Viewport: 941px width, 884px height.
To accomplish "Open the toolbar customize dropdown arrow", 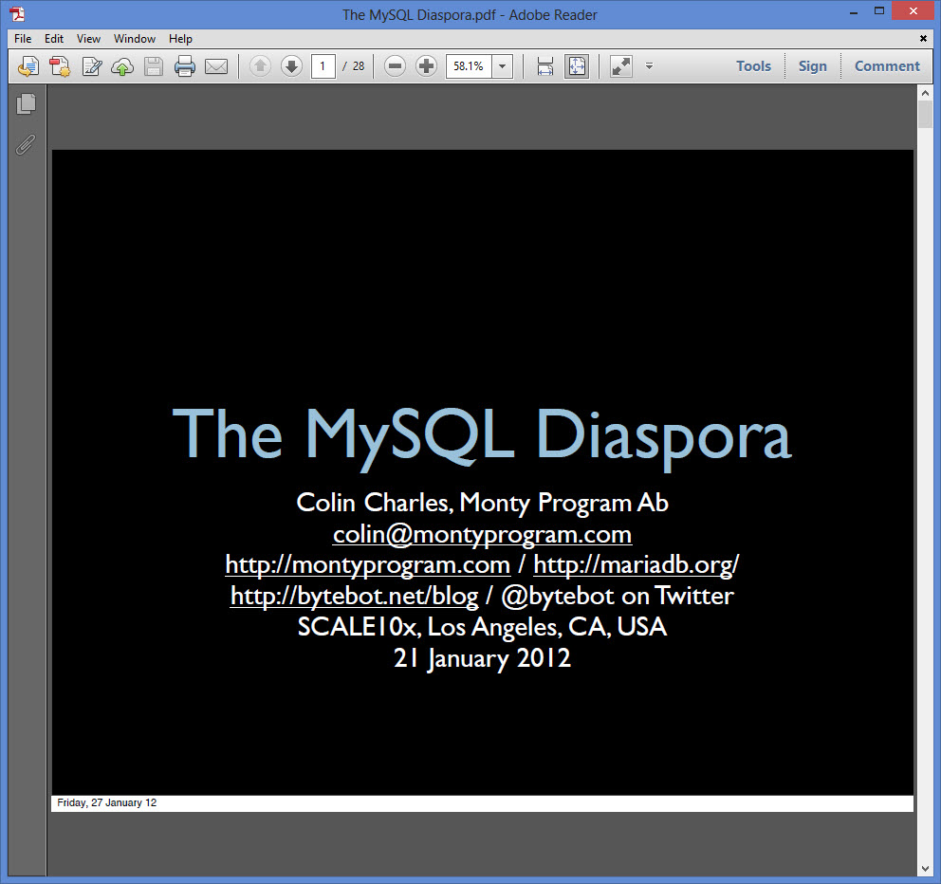I will [649, 66].
